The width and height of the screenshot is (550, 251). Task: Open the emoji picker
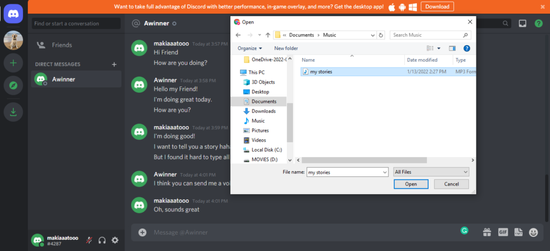pos(533,232)
